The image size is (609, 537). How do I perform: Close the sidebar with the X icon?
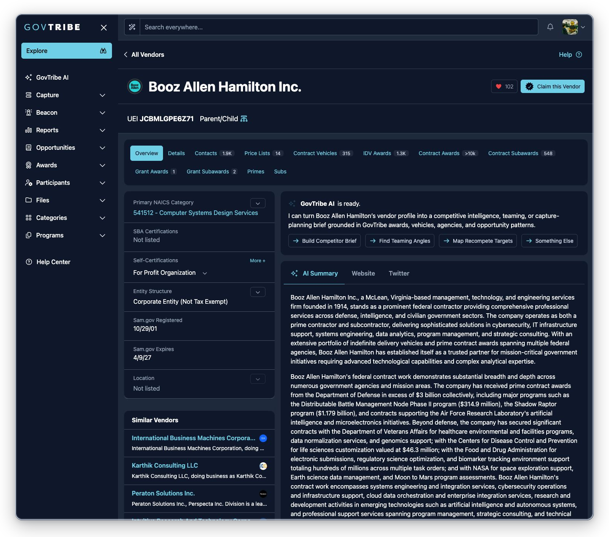(x=104, y=27)
